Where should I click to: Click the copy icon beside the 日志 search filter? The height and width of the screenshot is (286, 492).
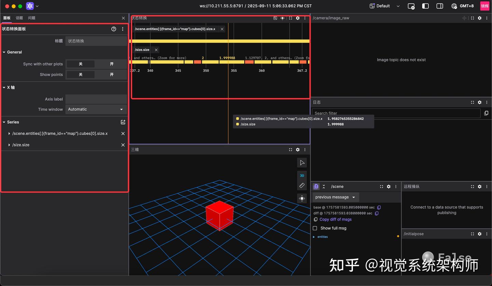(486, 113)
